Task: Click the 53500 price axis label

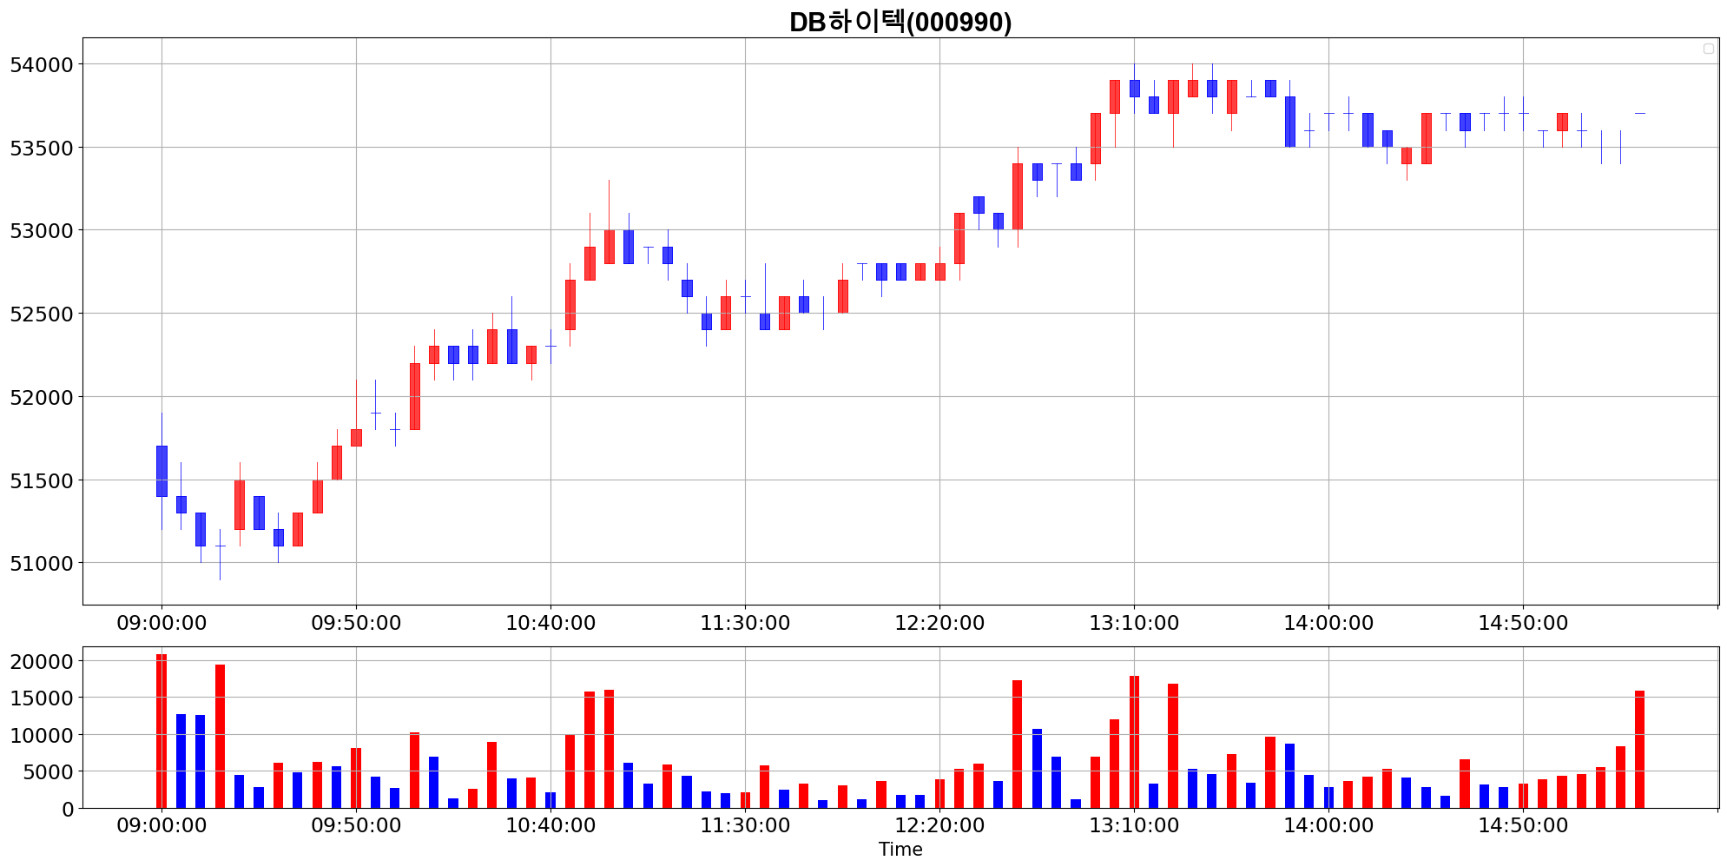Action: point(41,148)
